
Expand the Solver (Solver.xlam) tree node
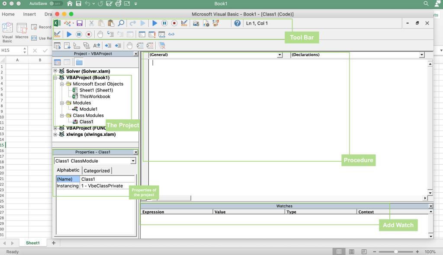point(55,71)
